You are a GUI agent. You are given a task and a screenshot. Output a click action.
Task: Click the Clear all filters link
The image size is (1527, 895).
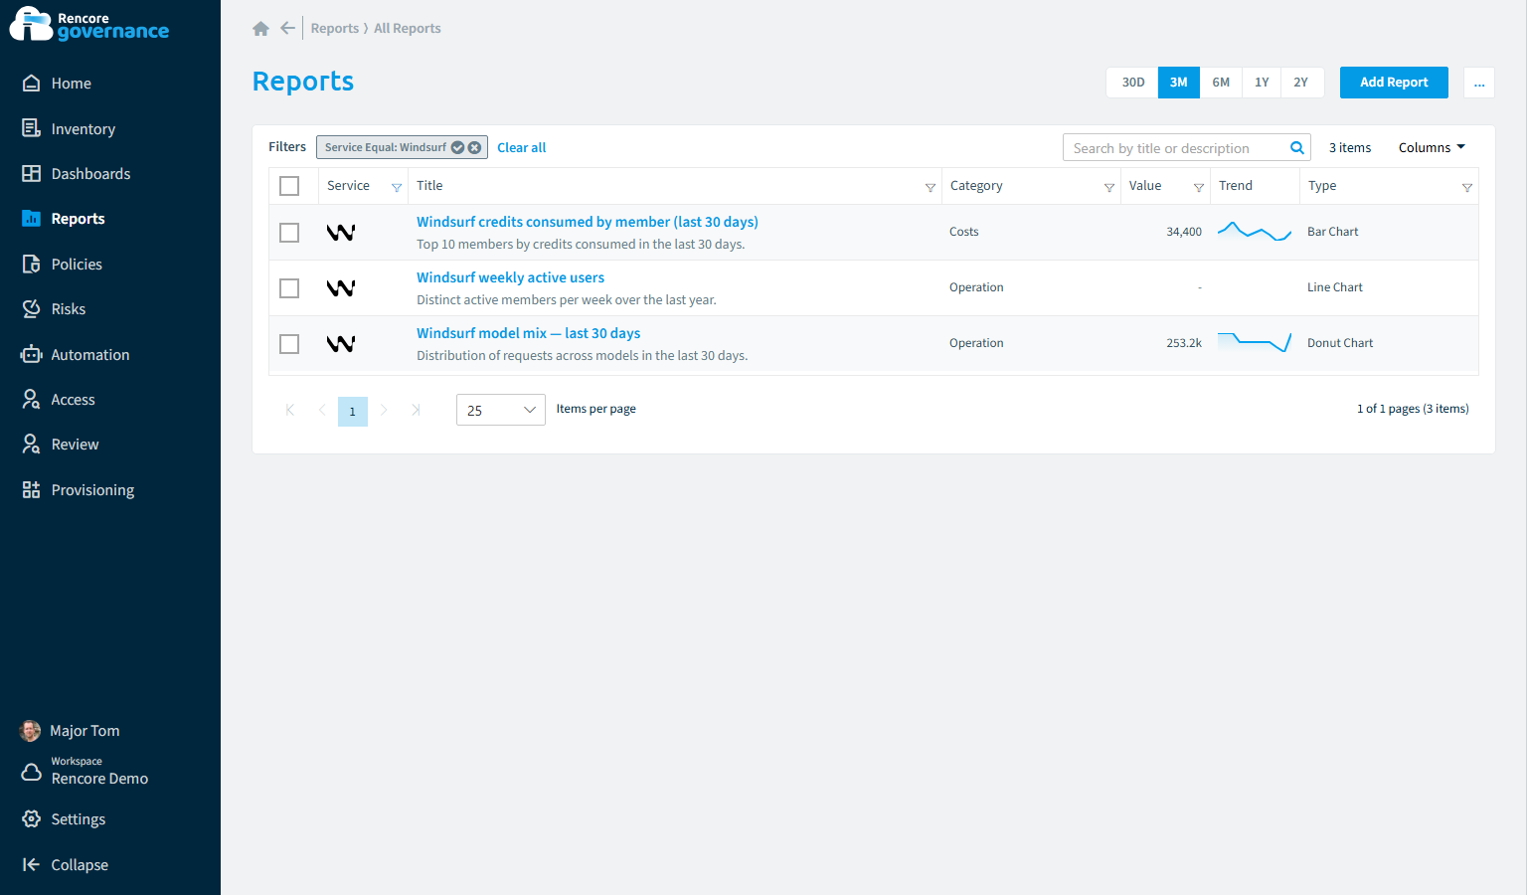tap(522, 147)
